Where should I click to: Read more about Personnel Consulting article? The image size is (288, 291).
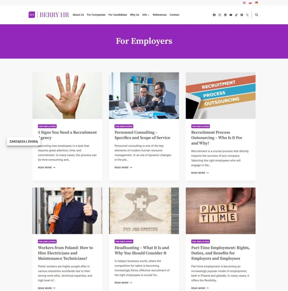pyautogui.click(x=123, y=167)
